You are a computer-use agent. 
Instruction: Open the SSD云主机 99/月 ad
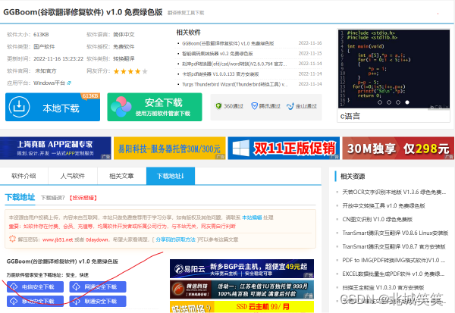242,307
